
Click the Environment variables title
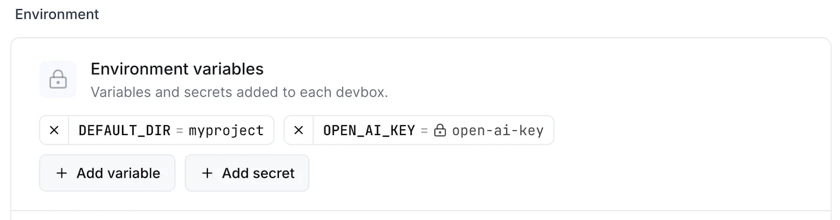click(x=177, y=69)
